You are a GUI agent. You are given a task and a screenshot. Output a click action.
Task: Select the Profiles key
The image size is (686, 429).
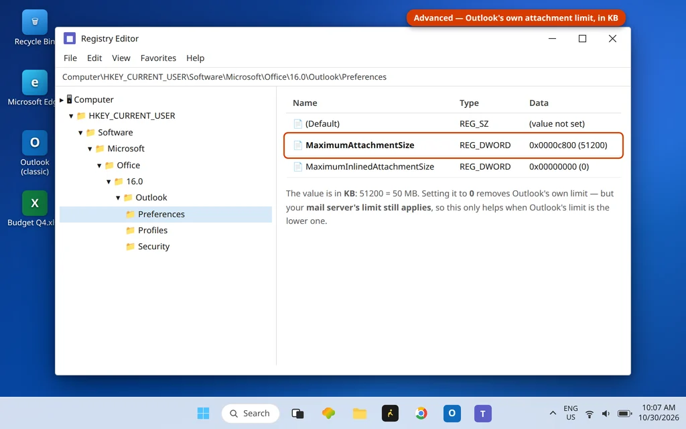[153, 231]
